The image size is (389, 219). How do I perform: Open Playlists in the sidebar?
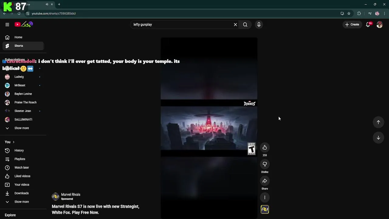click(x=23, y=159)
